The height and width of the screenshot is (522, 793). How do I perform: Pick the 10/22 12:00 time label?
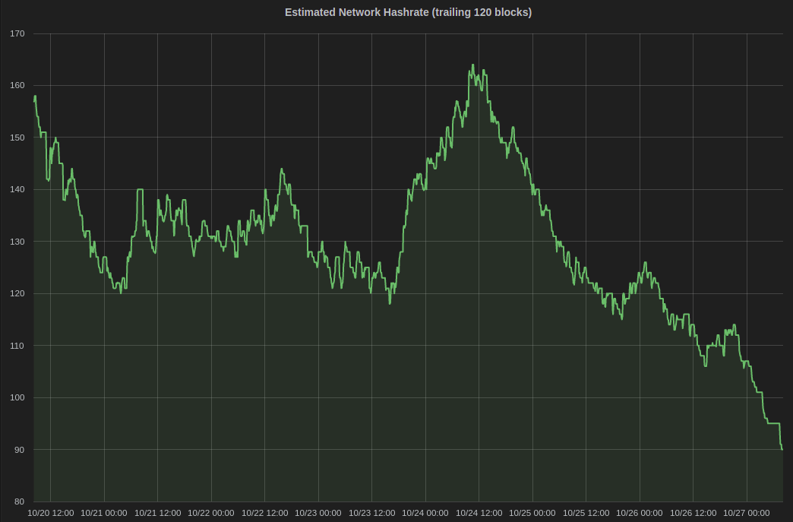[265, 513]
